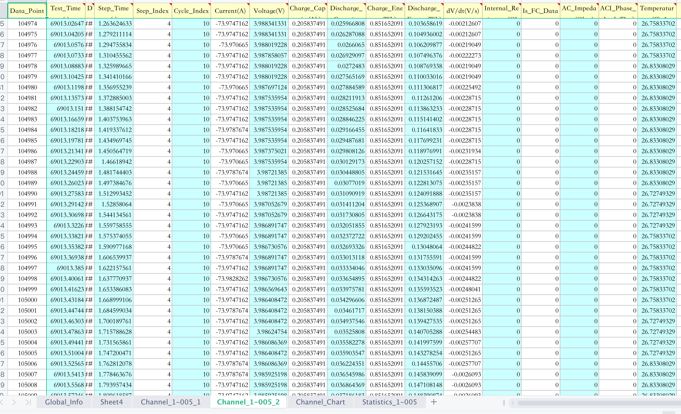Select the dV/dt(V/s) header cell
Viewport: 681px width, 414px height.
tap(463, 11)
